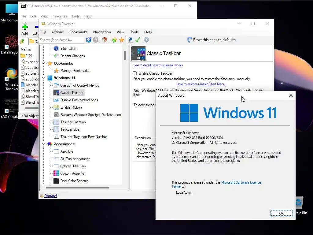
Task: Select the Colored Title Bars tweak
Action: click(73, 166)
